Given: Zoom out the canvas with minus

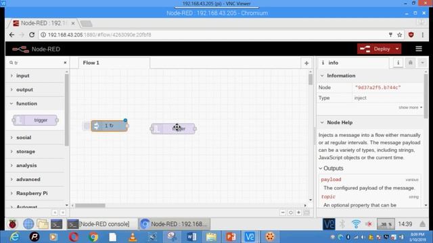Looking at the screenshot, I should (283, 213).
